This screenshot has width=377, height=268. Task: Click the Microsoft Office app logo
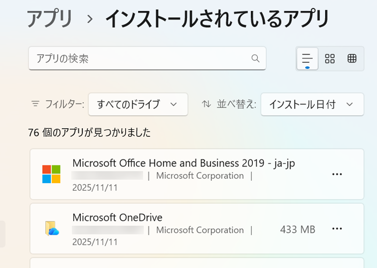tap(51, 174)
